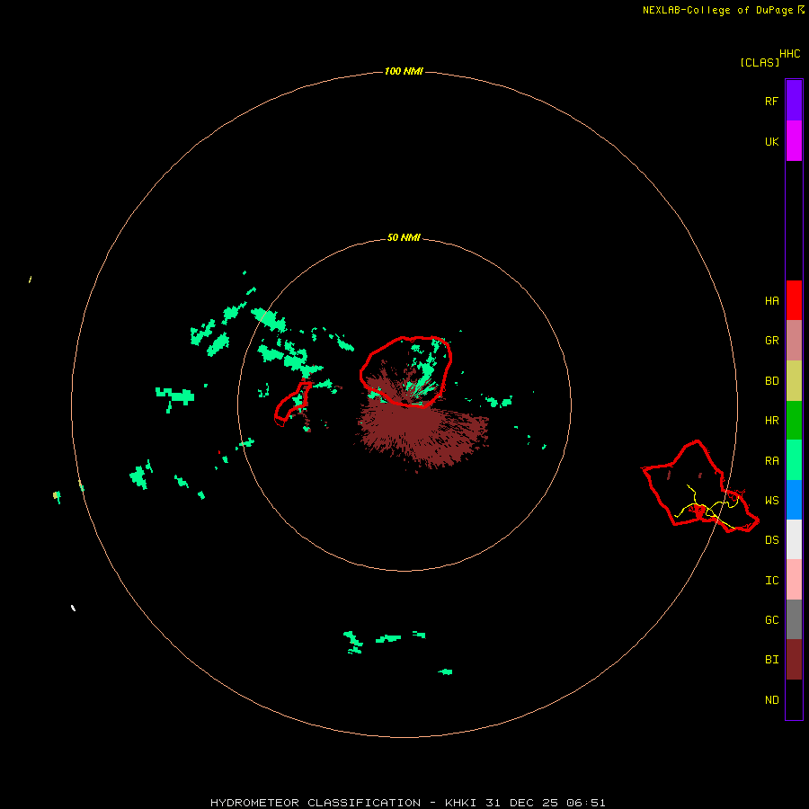Viewport: 809px width, 809px height.
Task: Click the HR dark green legend swatch
Action: pos(794,421)
